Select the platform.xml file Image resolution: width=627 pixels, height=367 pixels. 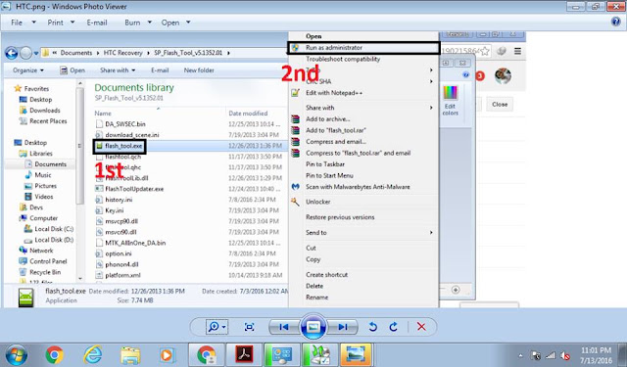pos(122,275)
